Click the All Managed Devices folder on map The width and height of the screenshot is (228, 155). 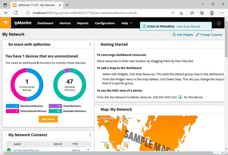[106, 145]
